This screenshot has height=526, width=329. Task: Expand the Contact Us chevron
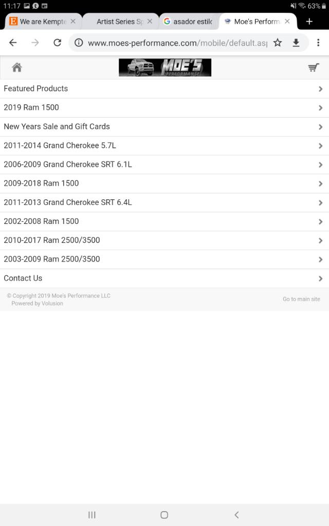320,278
